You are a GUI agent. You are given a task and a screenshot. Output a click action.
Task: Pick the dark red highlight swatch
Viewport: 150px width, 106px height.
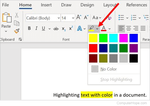(93, 58)
